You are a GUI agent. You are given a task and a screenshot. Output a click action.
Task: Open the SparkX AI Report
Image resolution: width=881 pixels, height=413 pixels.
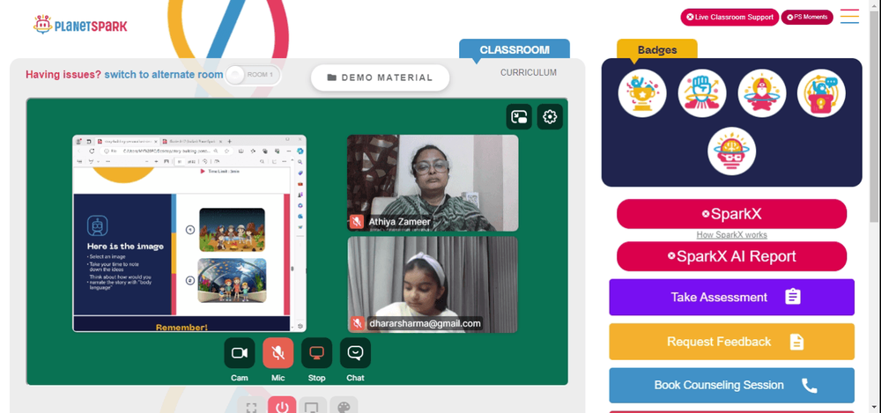click(731, 256)
